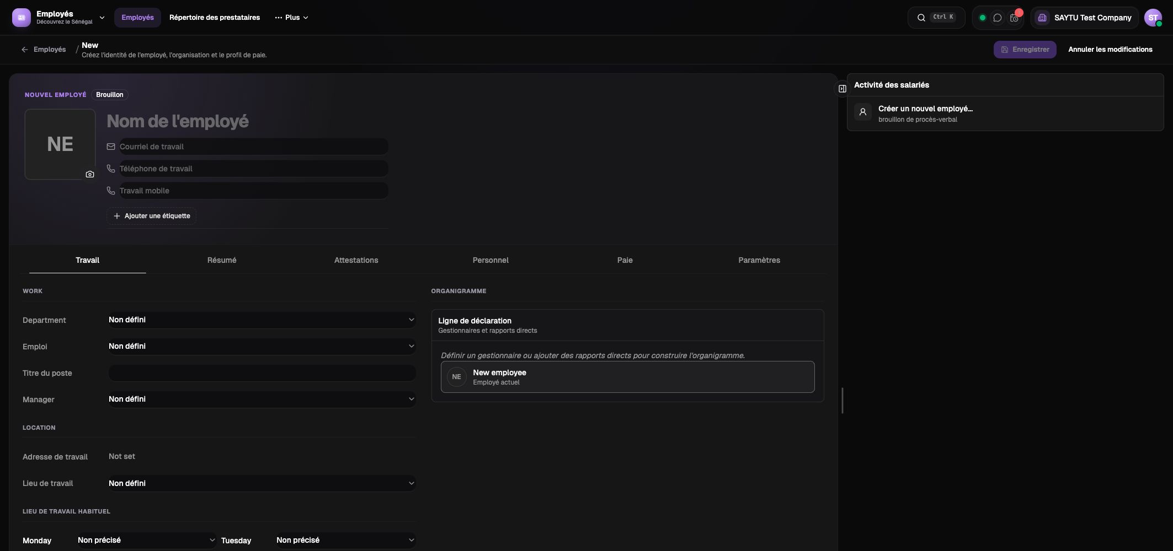Expand the Plus menu chevron
Viewport: 1173px width, 551px height.
(306, 18)
